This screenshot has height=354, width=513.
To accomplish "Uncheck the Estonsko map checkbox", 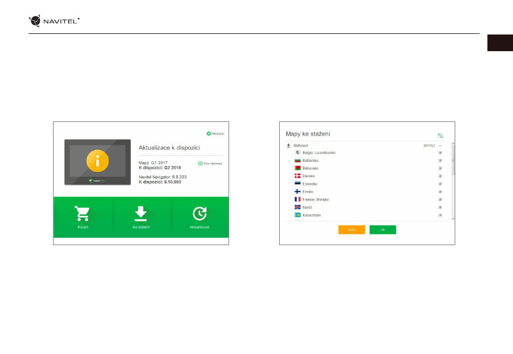I will point(440,184).
